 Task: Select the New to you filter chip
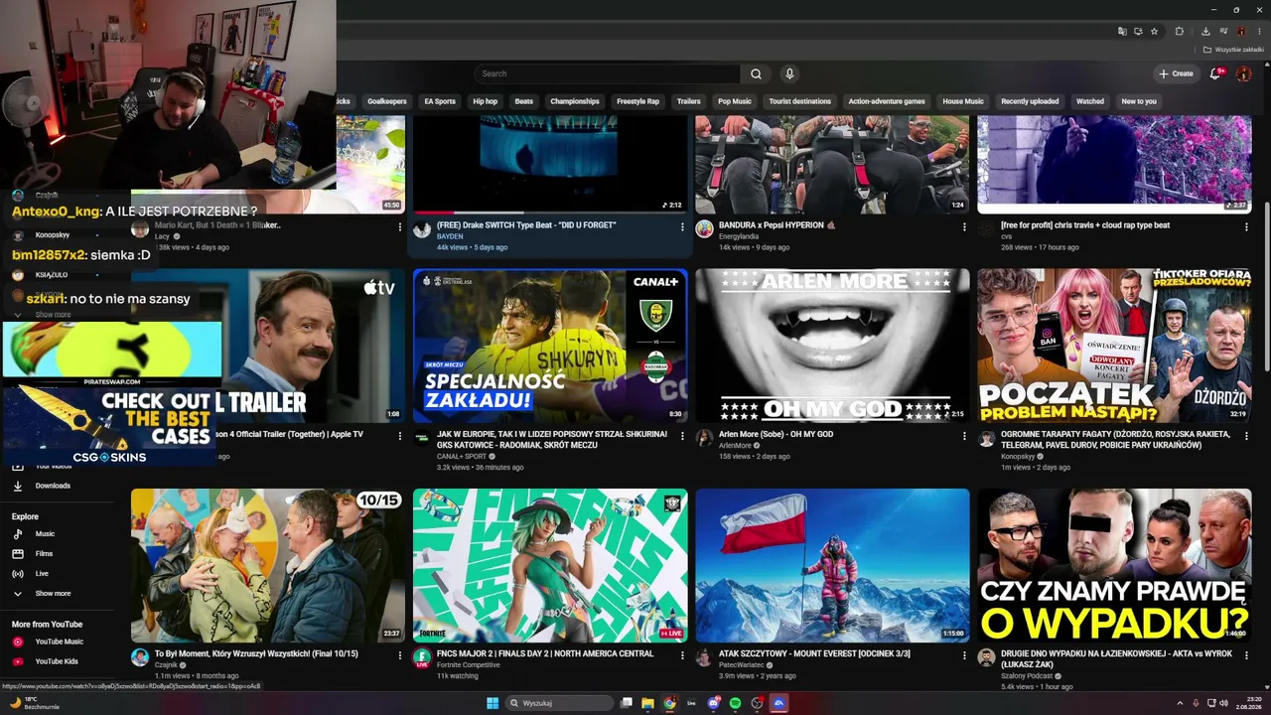pyautogui.click(x=1139, y=101)
